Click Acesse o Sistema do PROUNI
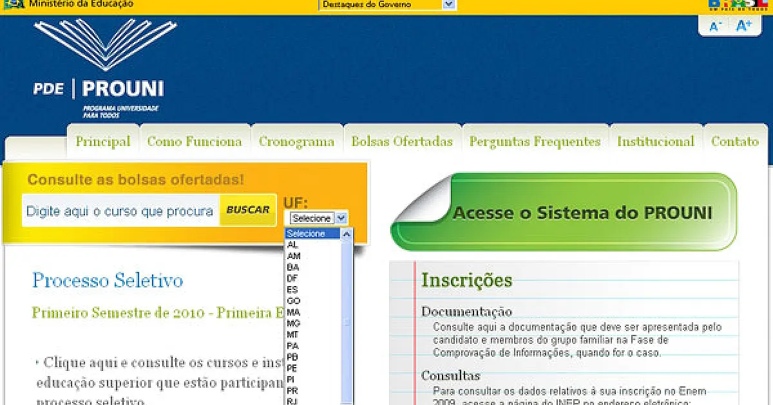Image resolution: width=773 pixels, height=405 pixels. pos(564,212)
